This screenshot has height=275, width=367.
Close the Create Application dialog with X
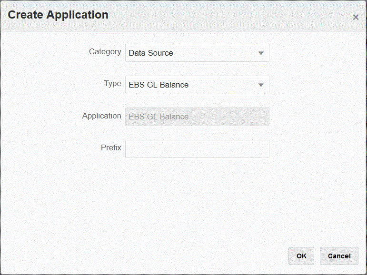point(356,17)
